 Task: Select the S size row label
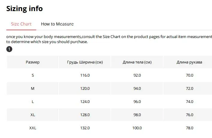(33, 75)
